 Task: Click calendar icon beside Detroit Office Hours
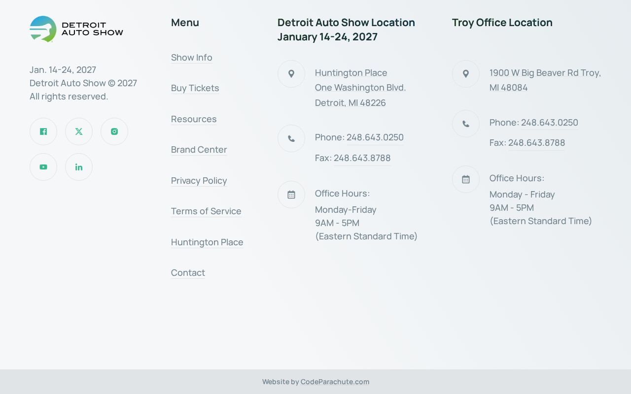[x=291, y=195]
